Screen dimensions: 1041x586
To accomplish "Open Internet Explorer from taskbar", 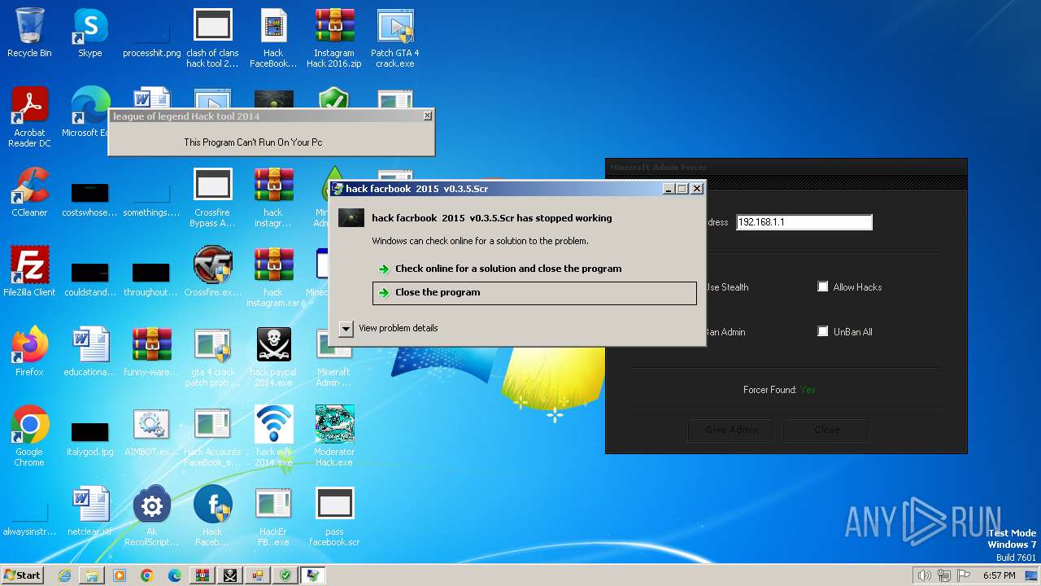I will point(64,575).
